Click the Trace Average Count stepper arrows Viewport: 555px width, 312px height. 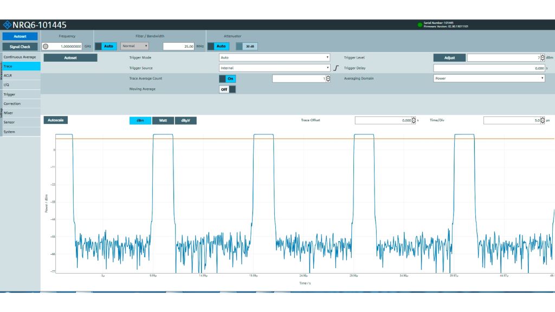coord(328,79)
